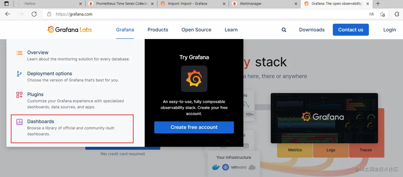Image resolution: width=403 pixels, height=177 pixels.
Task: Click 'Your infrastructure' label
Action: (x=234, y=157)
